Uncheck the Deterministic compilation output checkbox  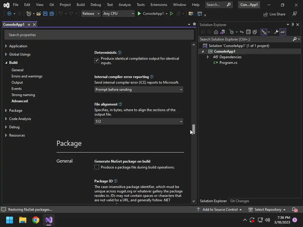(97, 61)
